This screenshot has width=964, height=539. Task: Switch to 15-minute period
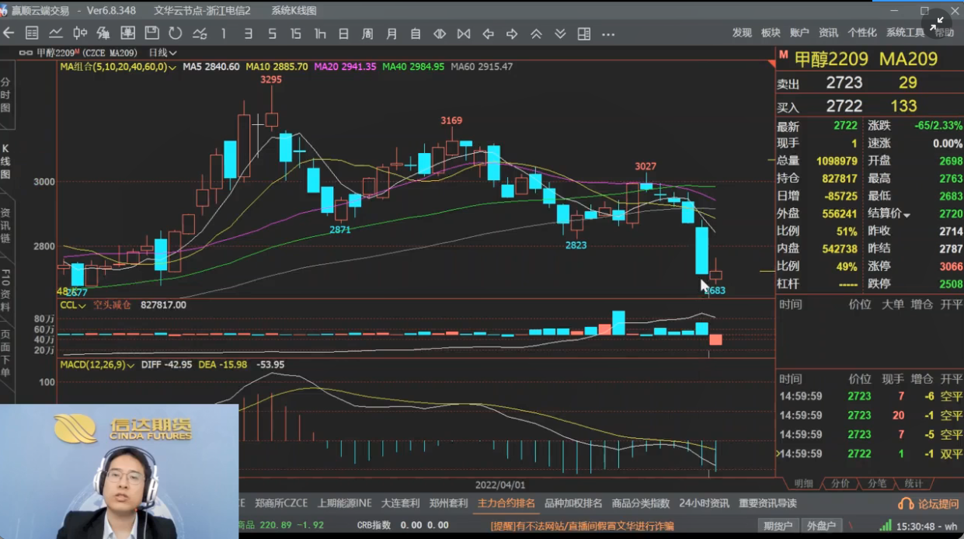coord(296,33)
